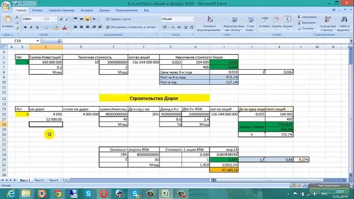Decrease font size with the small A button
The height and width of the screenshot is (199, 354).
(67, 19)
